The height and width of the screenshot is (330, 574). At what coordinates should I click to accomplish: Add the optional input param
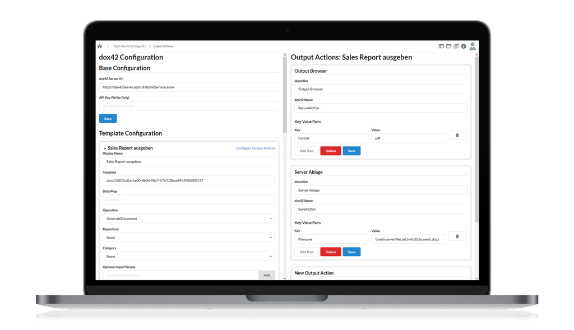pyautogui.click(x=266, y=275)
